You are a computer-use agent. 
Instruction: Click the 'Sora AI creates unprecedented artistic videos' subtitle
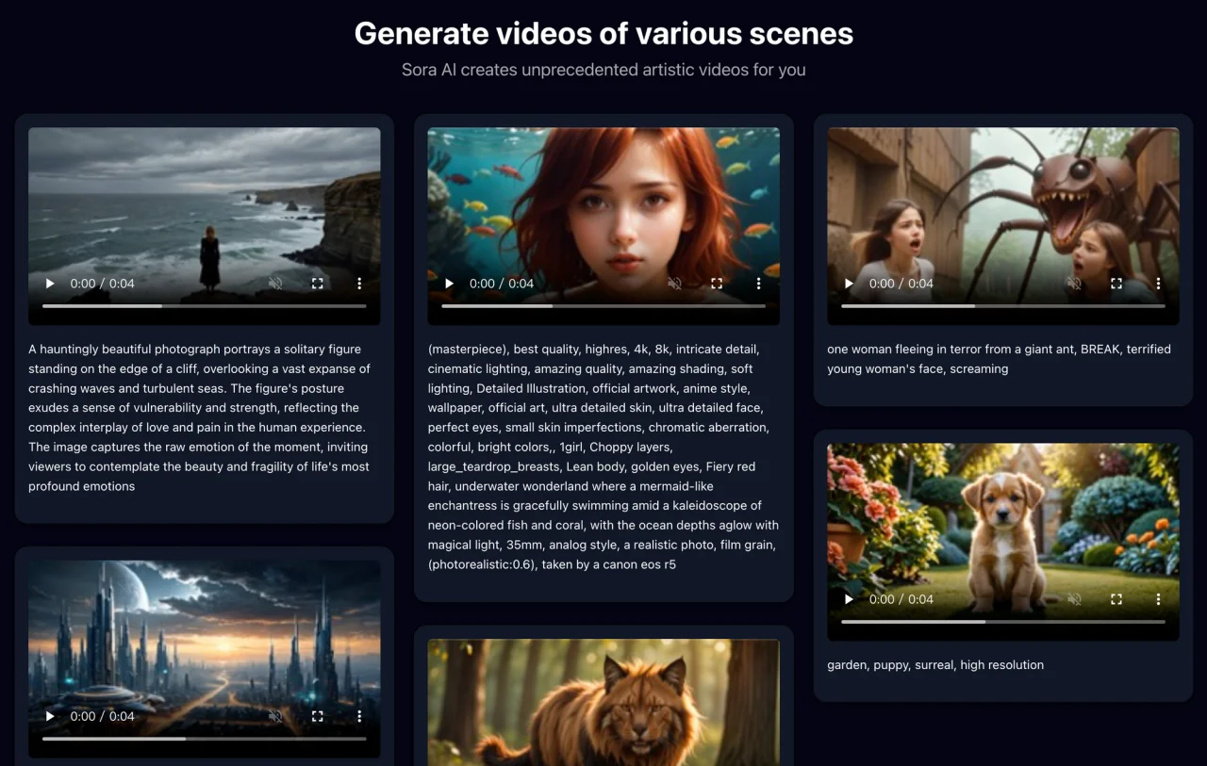[603, 70]
